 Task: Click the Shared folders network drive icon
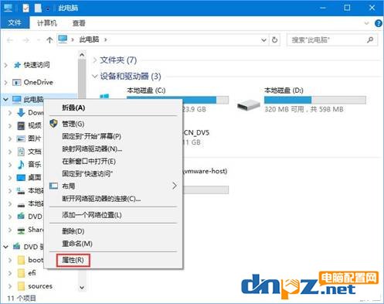pos(21,230)
